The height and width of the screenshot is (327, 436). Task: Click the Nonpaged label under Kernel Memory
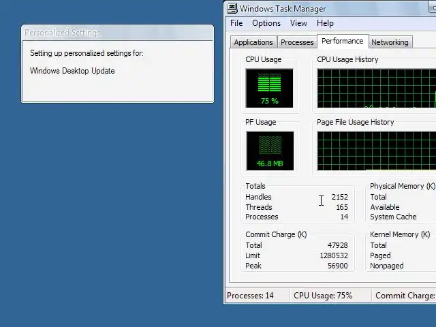pos(386,266)
